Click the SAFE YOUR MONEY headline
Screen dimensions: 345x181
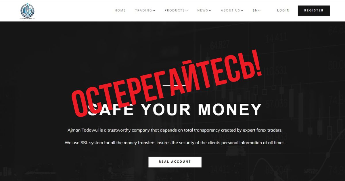[x=175, y=109]
